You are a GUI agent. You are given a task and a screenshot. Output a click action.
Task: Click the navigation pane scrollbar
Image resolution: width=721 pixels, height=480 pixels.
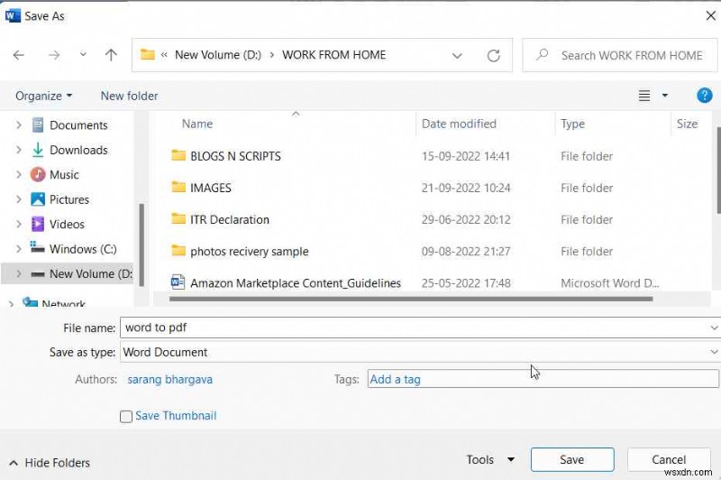[x=141, y=245]
